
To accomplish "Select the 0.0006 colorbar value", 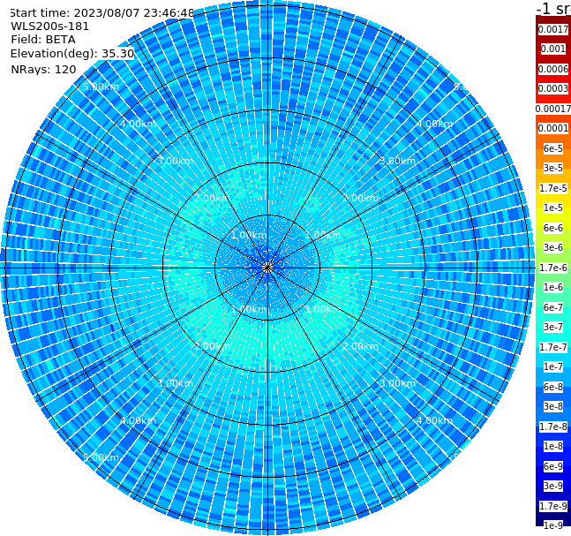I will [x=553, y=69].
